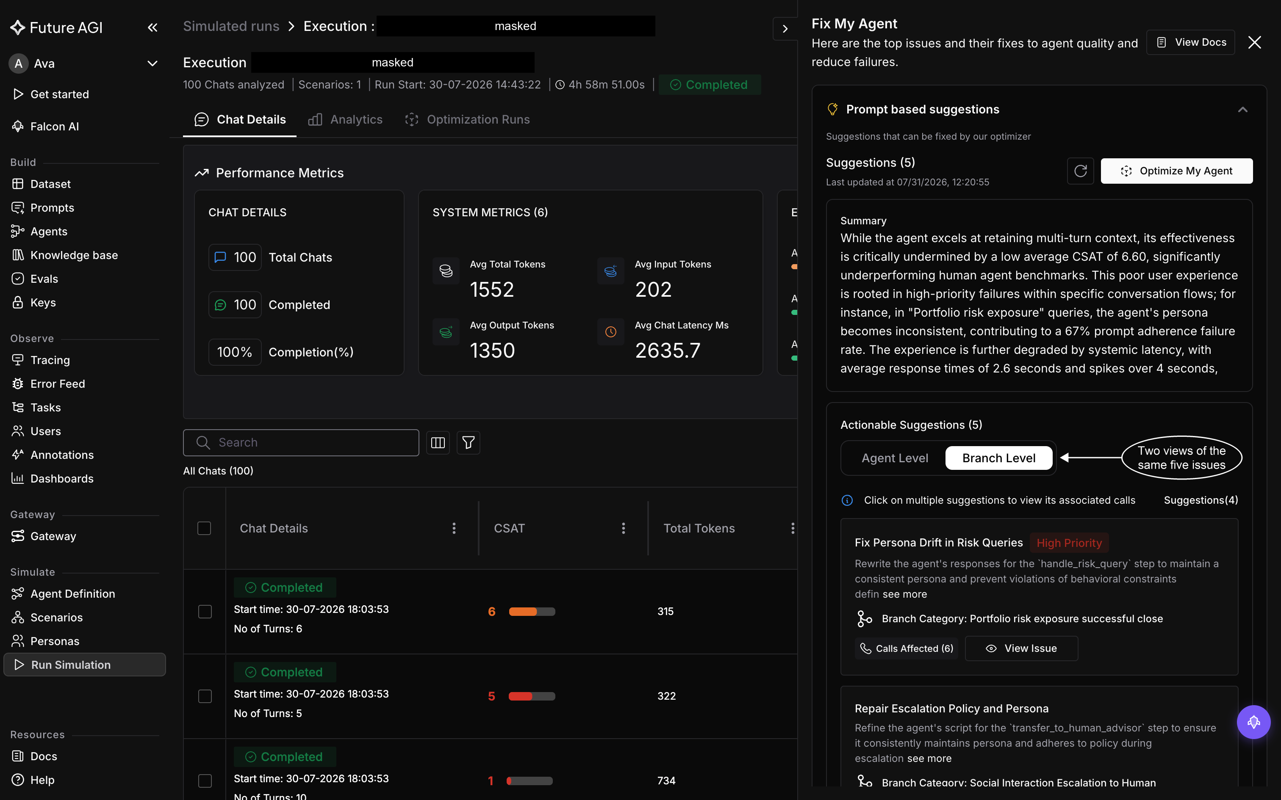
Task: Open the filter icon next to search
Action: click(469, 442)
